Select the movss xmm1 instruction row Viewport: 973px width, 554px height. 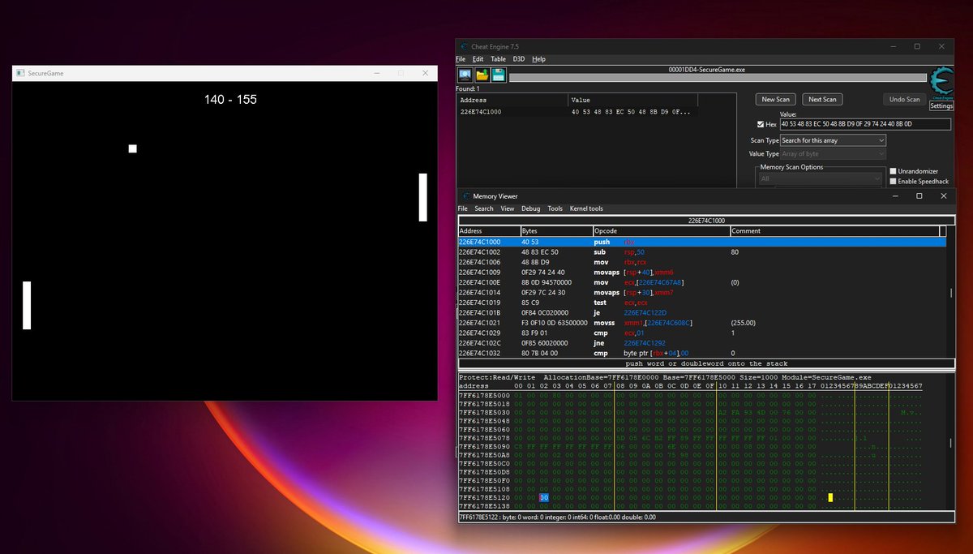pos(702,322)
